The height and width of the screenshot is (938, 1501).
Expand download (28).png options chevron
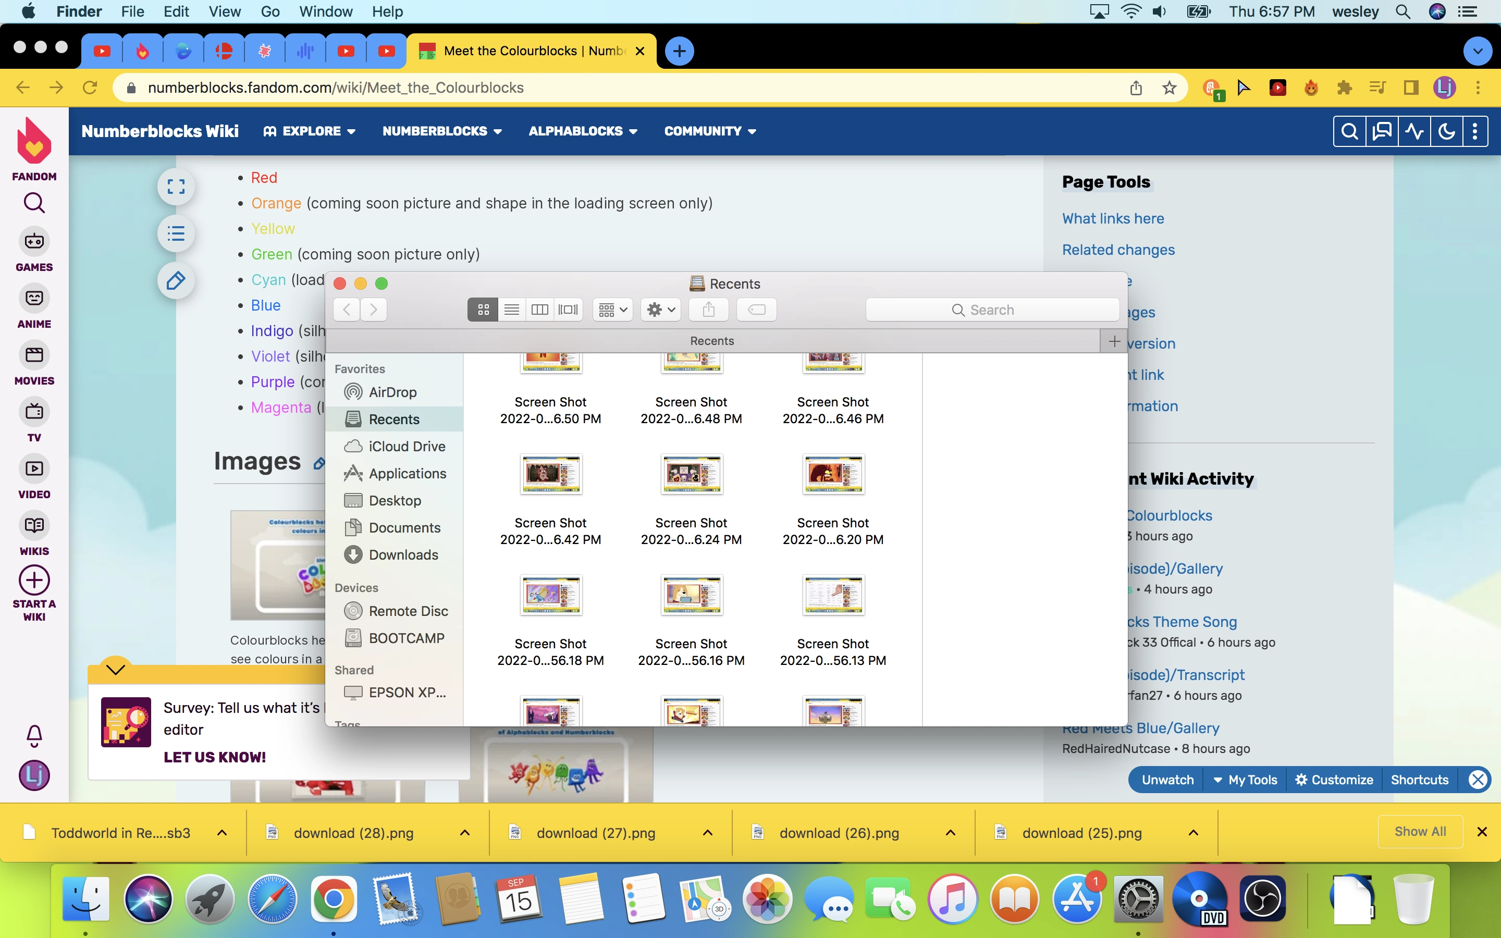pyautogui.click(x=464, y=833)
